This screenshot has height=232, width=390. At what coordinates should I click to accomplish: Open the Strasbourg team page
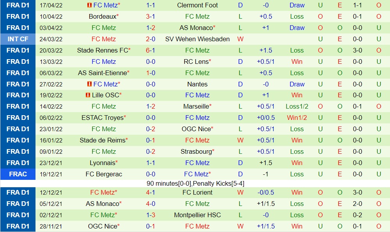click(x=196, y=152)
